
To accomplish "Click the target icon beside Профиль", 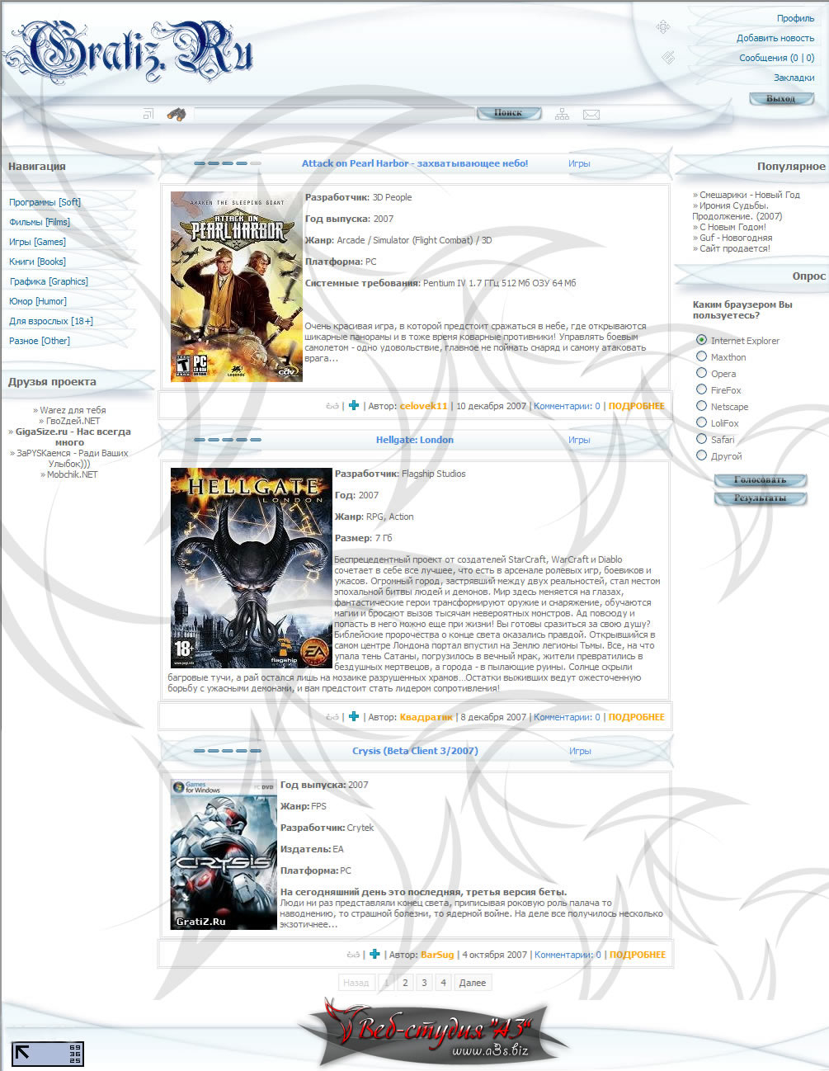I will (662, 27).
